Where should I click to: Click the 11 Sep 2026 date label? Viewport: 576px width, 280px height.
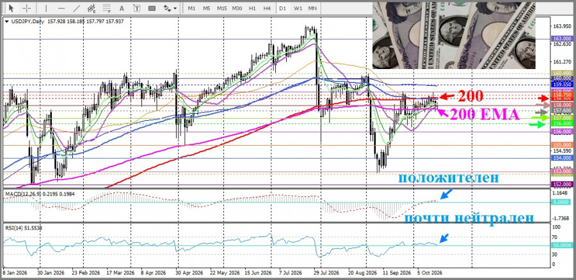(397, 274)
